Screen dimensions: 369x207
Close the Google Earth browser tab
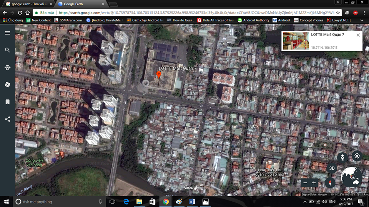(103, 4)
